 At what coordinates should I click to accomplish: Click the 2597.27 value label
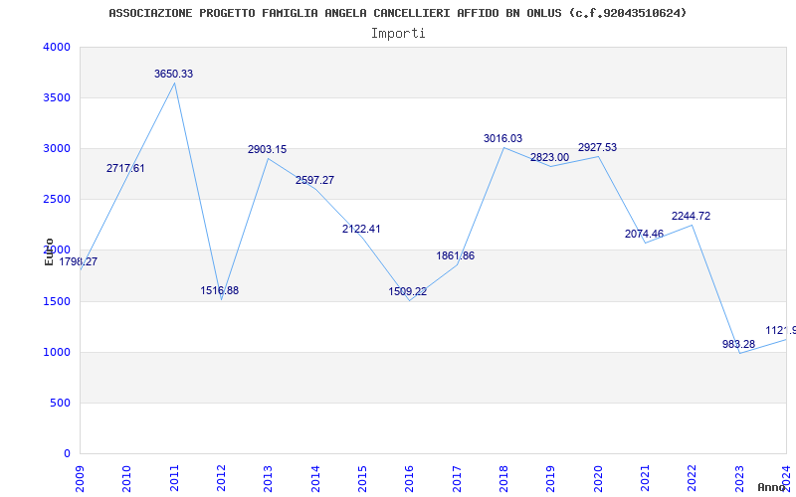pos(314,180)
